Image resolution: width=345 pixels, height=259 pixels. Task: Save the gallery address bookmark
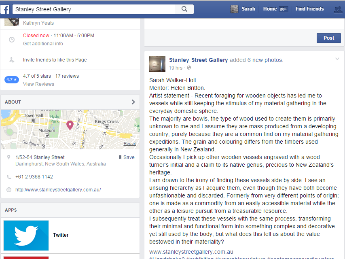(126, 157)
